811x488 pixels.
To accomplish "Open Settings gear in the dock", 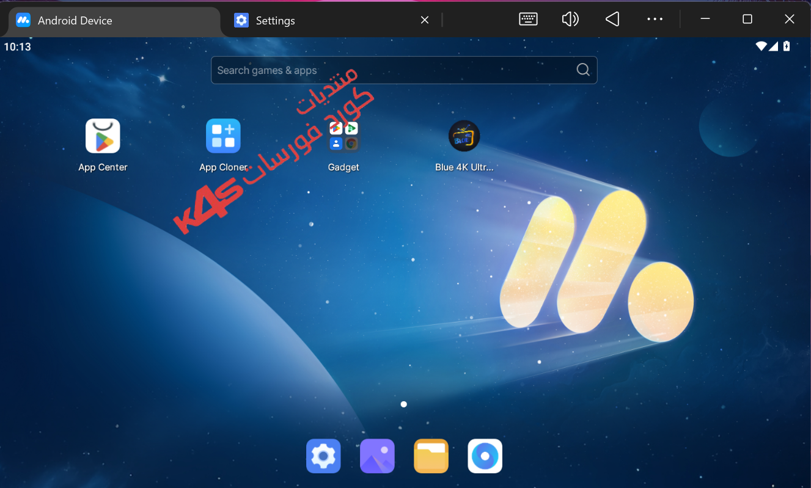I will 323,456.
